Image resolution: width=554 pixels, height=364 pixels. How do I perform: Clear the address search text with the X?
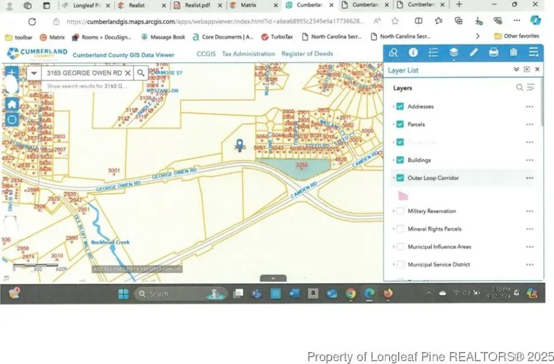pyautogui.click(x=128, y=73)
